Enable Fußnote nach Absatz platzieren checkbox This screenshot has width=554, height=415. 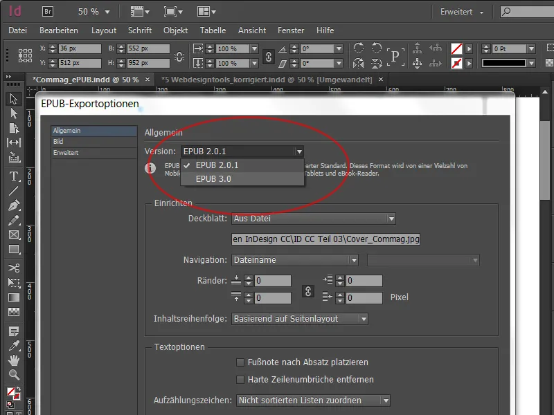click(x=240, y=362)
